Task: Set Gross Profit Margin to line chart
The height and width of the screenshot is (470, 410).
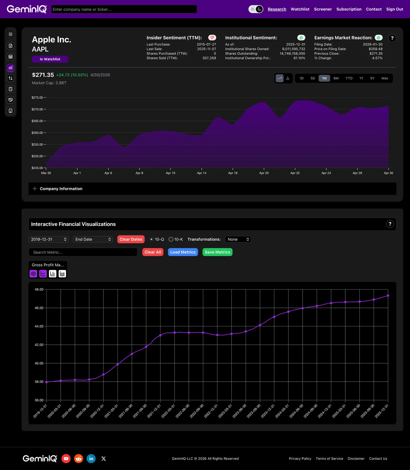Action: (43, 274)
